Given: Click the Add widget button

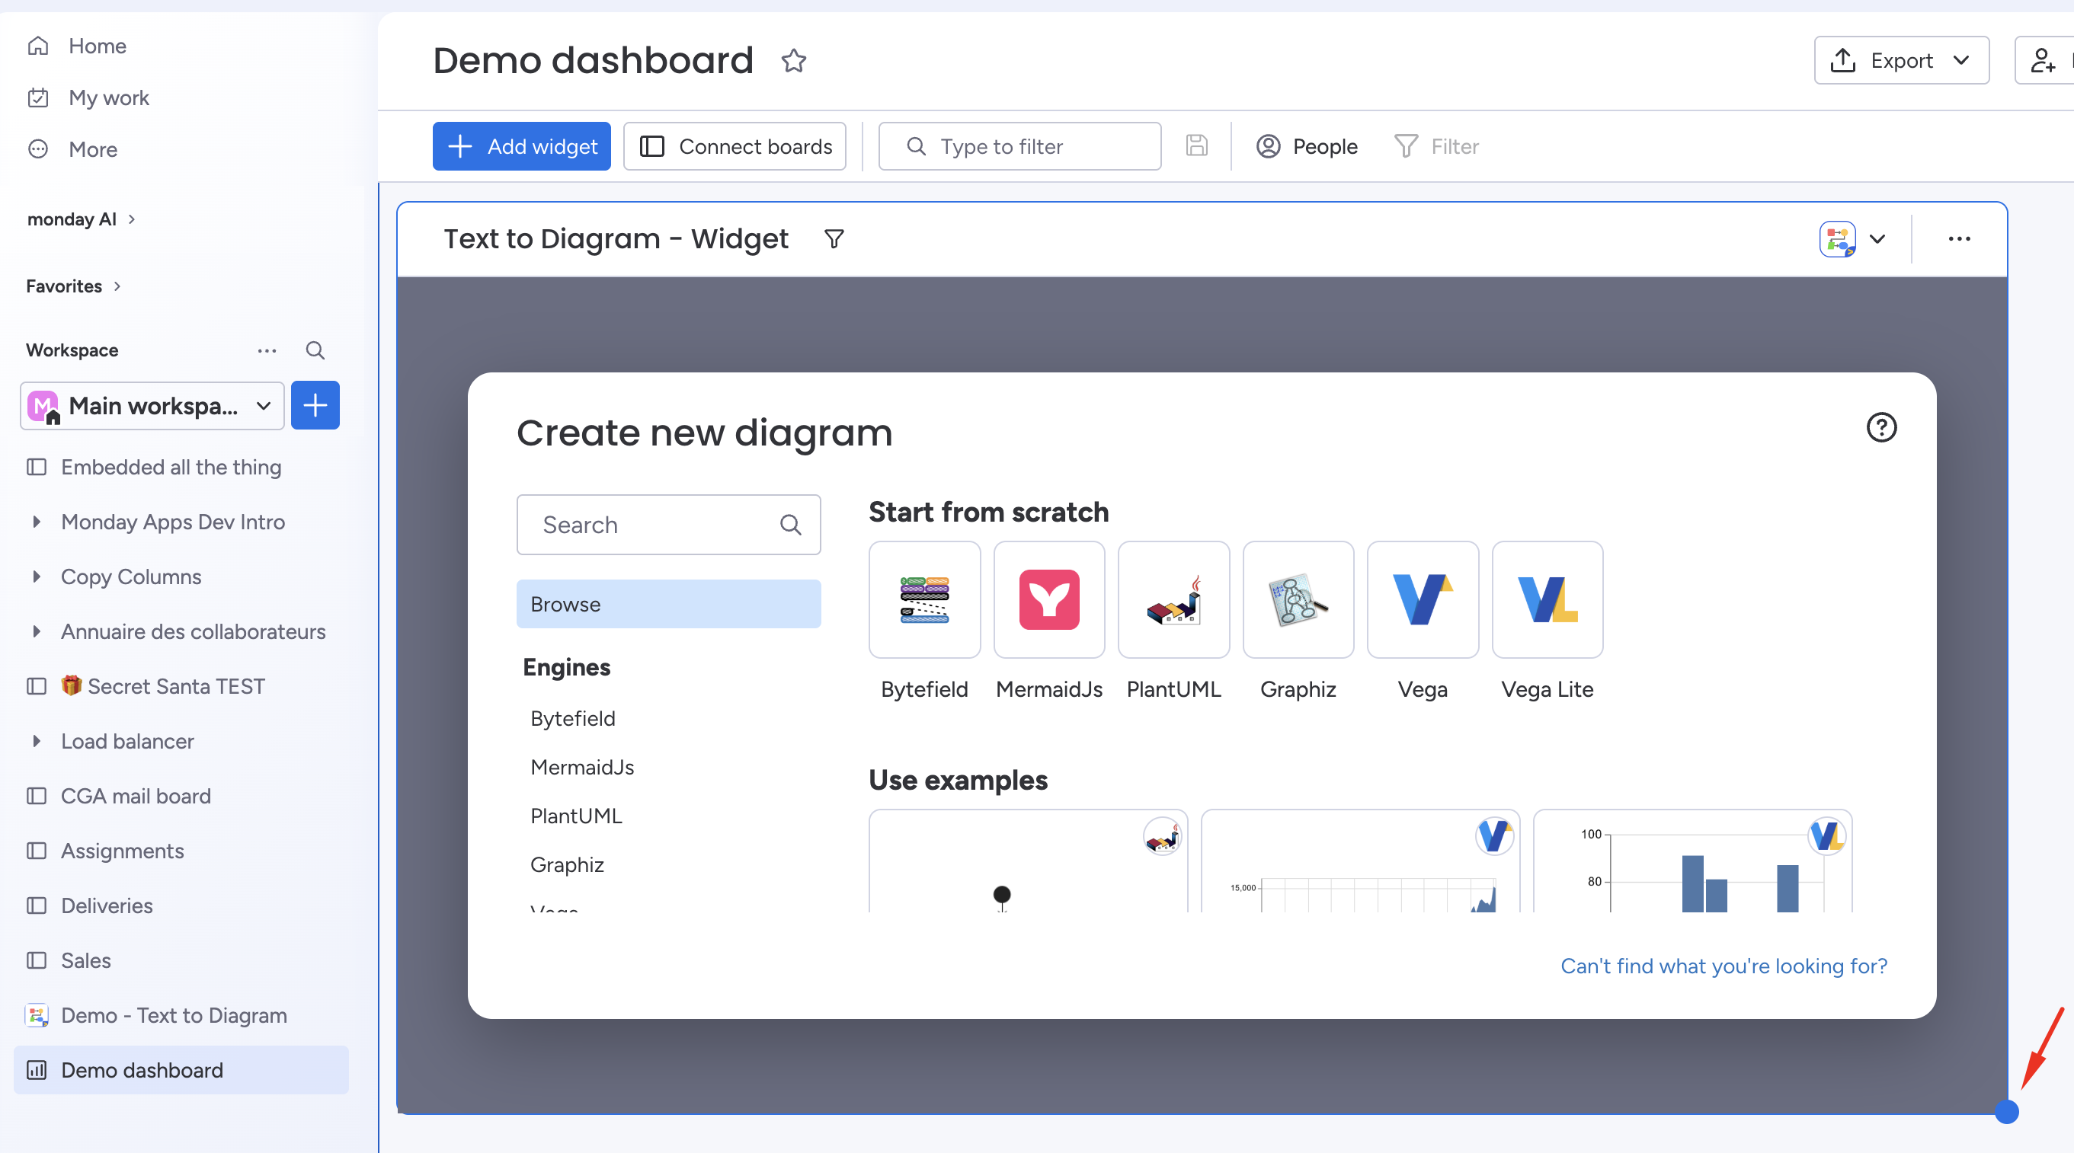Looking at the screenshot, I should 521,146.
